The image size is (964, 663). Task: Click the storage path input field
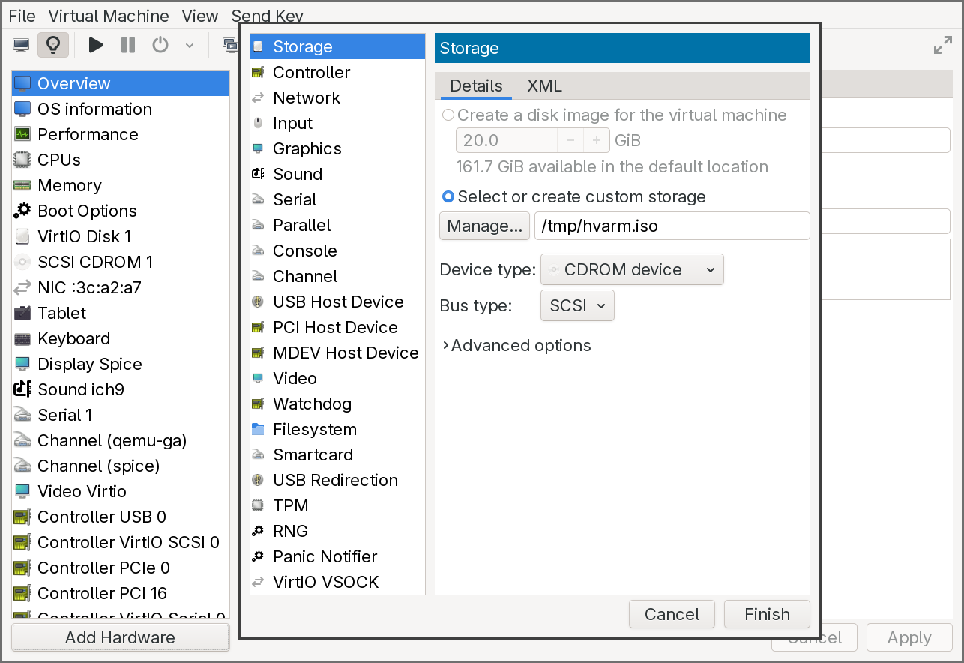[671, 226]
